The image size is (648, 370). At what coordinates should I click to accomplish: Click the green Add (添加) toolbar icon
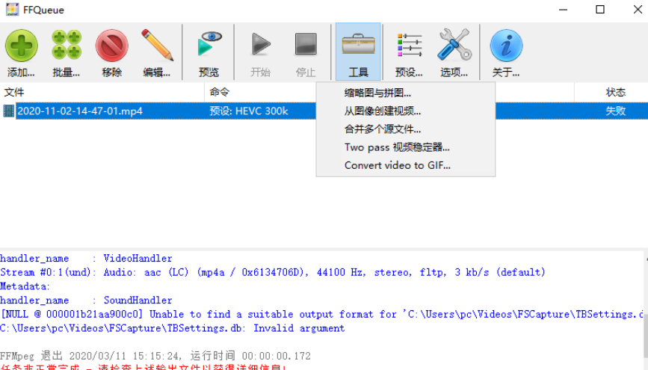point(22,46)
